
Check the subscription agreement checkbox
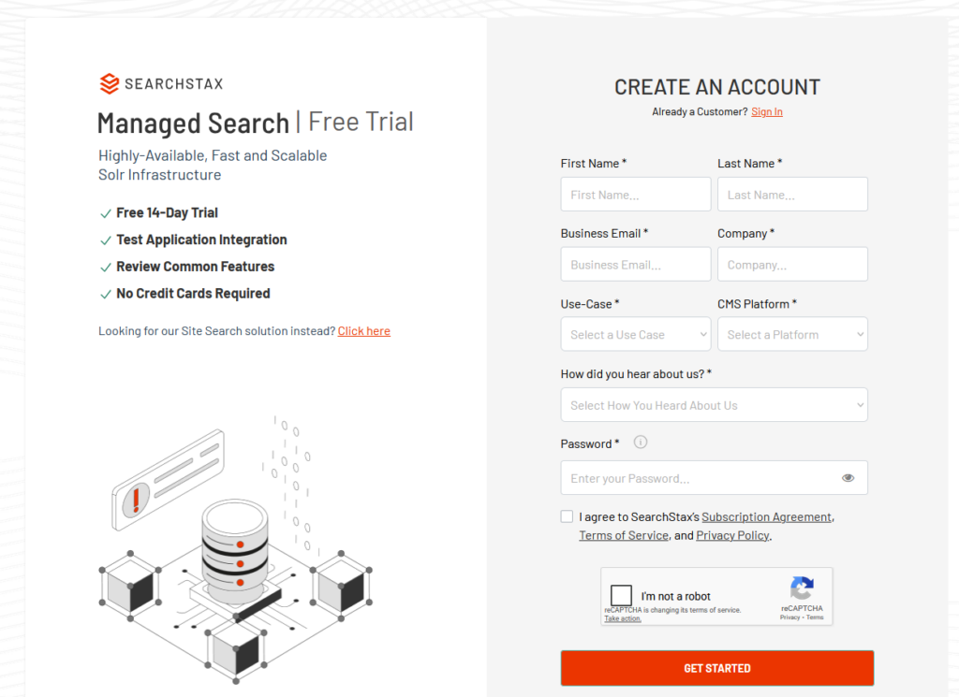567,516
